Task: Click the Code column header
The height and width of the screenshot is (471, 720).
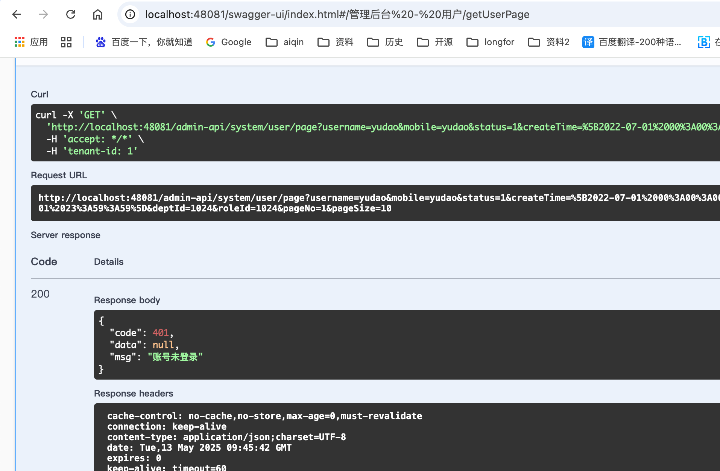Action: [x=44, y=261]
